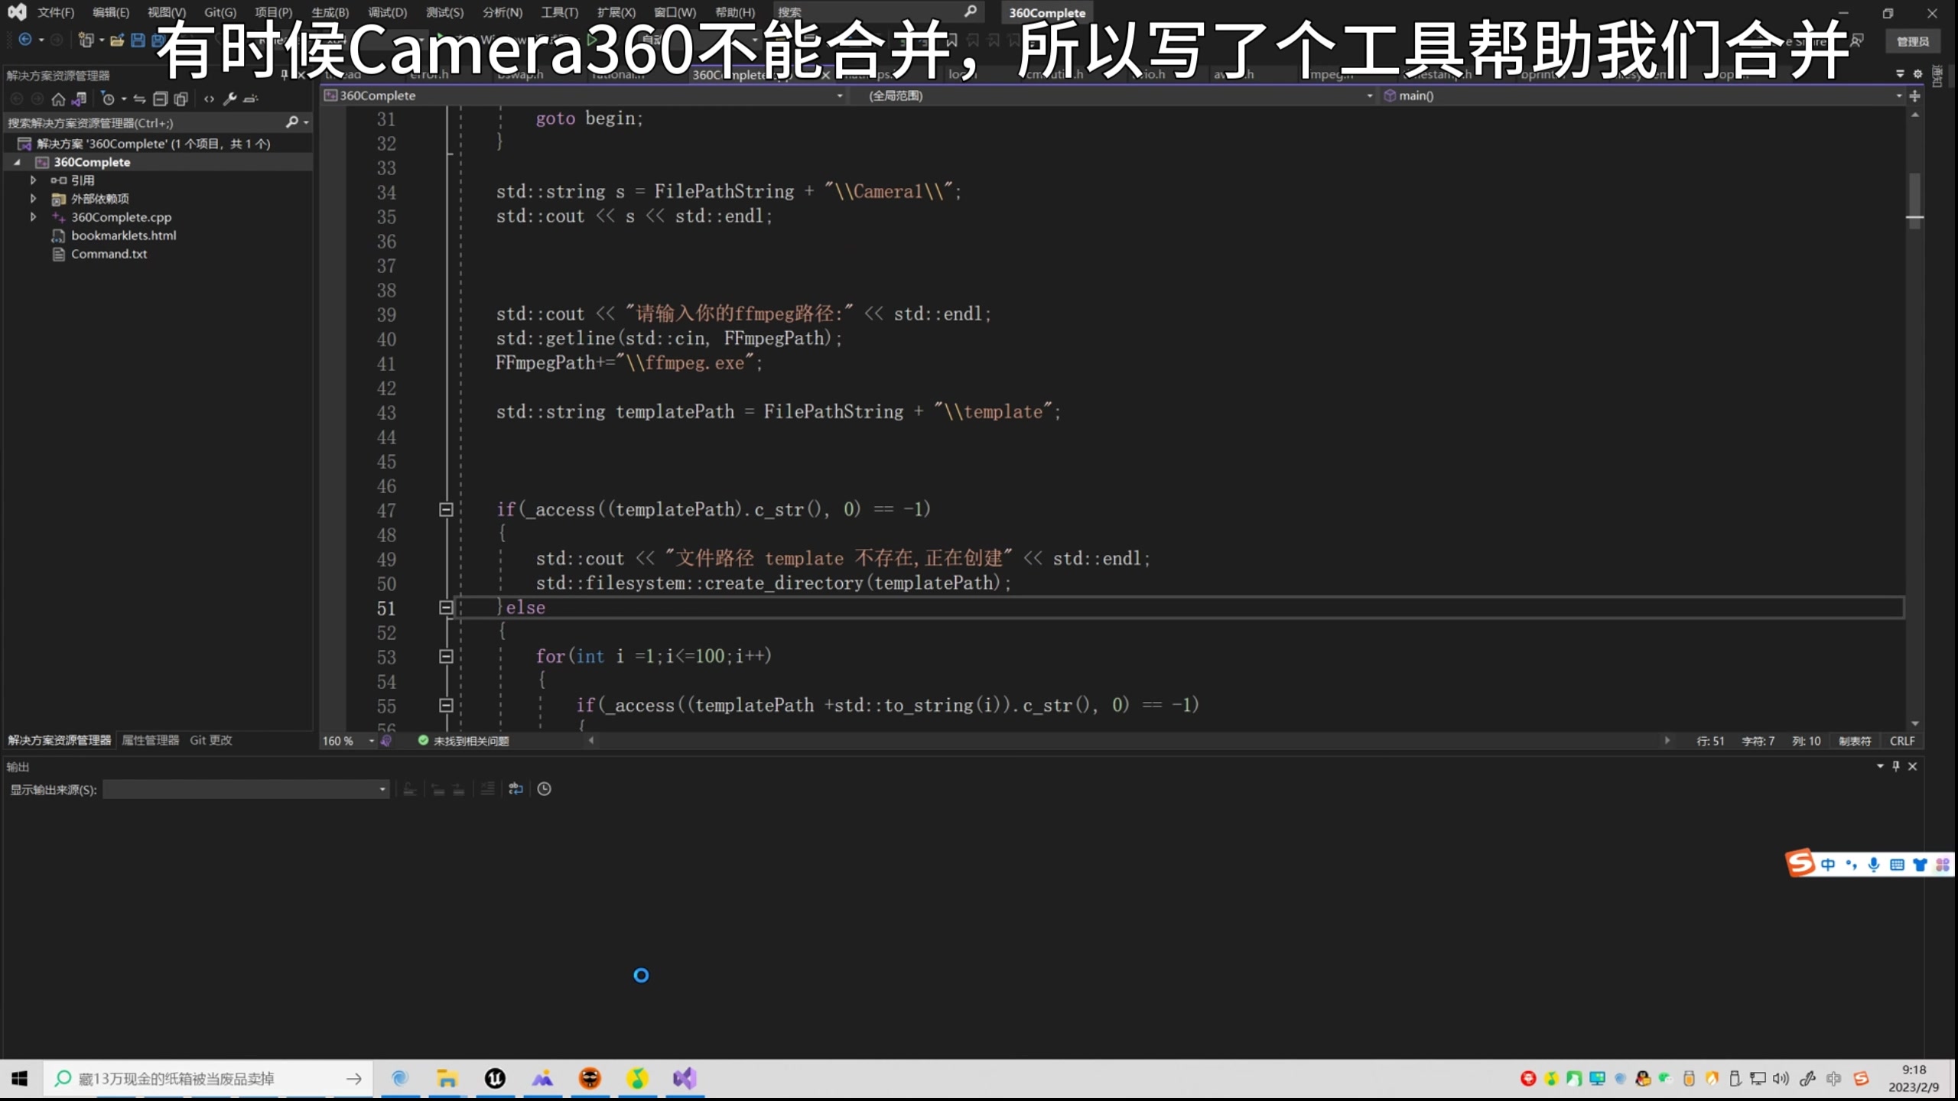Click the 行: 51 line indicator
Screen dimensions: 1958x1101
[x=1710, y=741]
